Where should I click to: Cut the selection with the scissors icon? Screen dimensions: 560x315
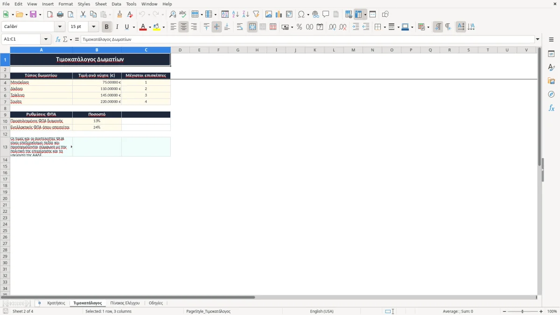83,14
